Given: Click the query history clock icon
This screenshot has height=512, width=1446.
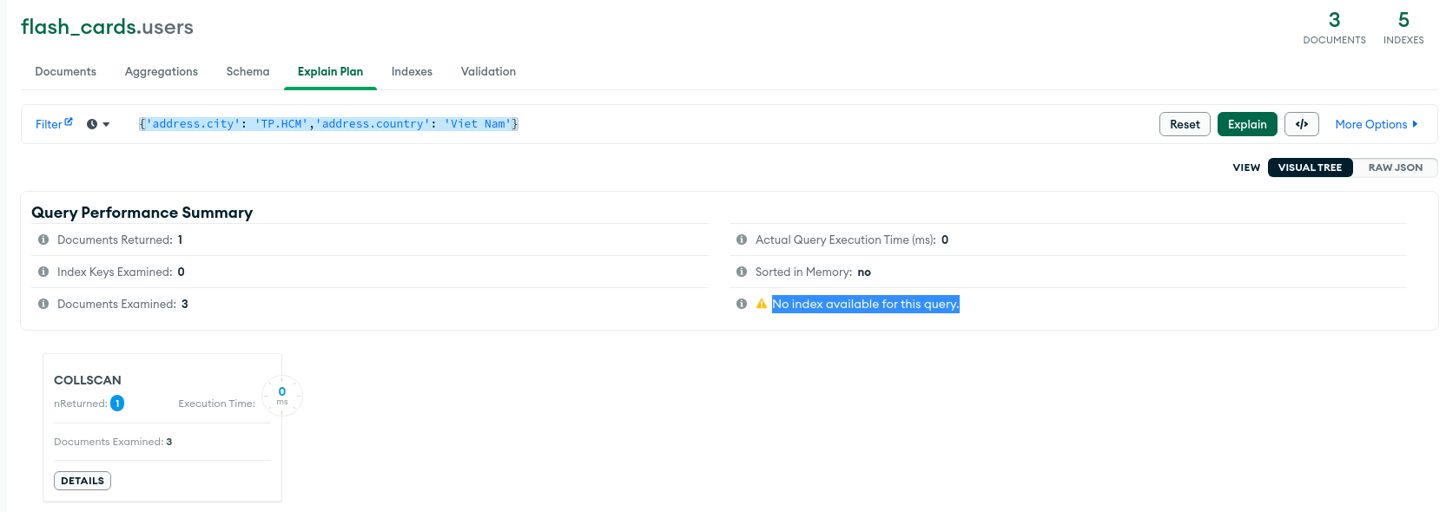Looking at the screenshot, I should point(92,124).
